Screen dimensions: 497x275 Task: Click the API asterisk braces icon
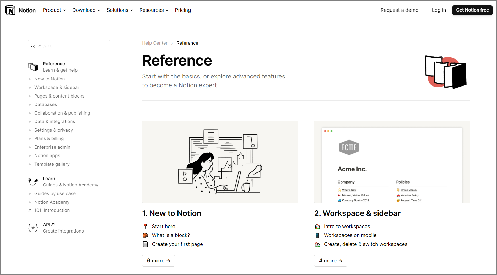33,228
